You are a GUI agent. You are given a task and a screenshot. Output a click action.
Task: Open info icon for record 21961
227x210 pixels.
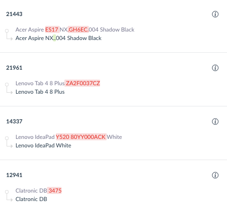[215, 68]
